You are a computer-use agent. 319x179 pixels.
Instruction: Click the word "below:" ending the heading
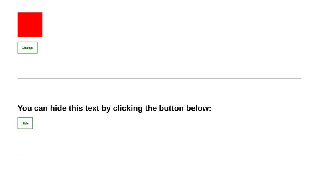click(199, 108)
